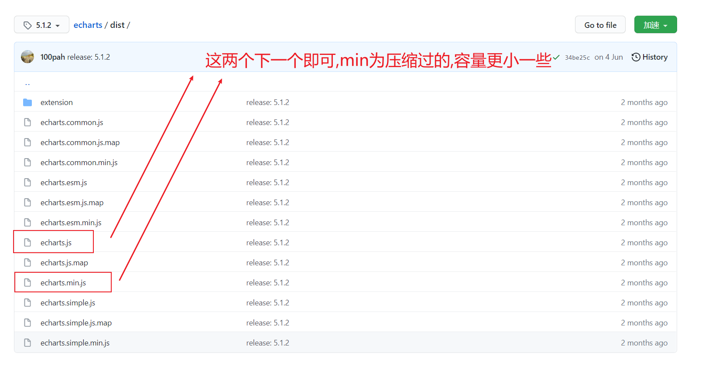Open release: 5.1.2 commit in extension row
Image resolution: width=719 pixels, height=376 pixels.
(267, 102)
